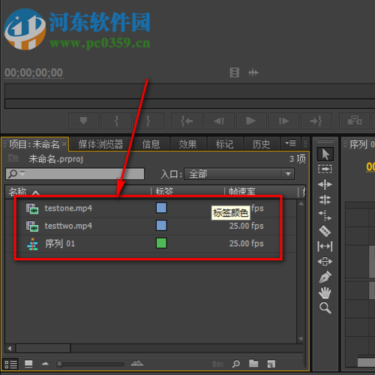Click the Mark In brace button

tap(116, 121)
